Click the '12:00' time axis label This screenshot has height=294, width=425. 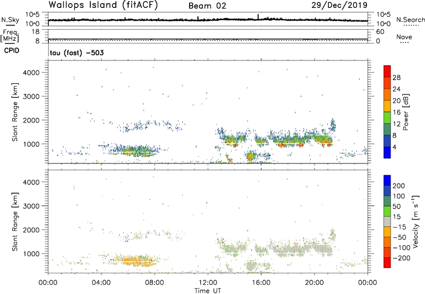pyautogui.click(x=208, y=283)
